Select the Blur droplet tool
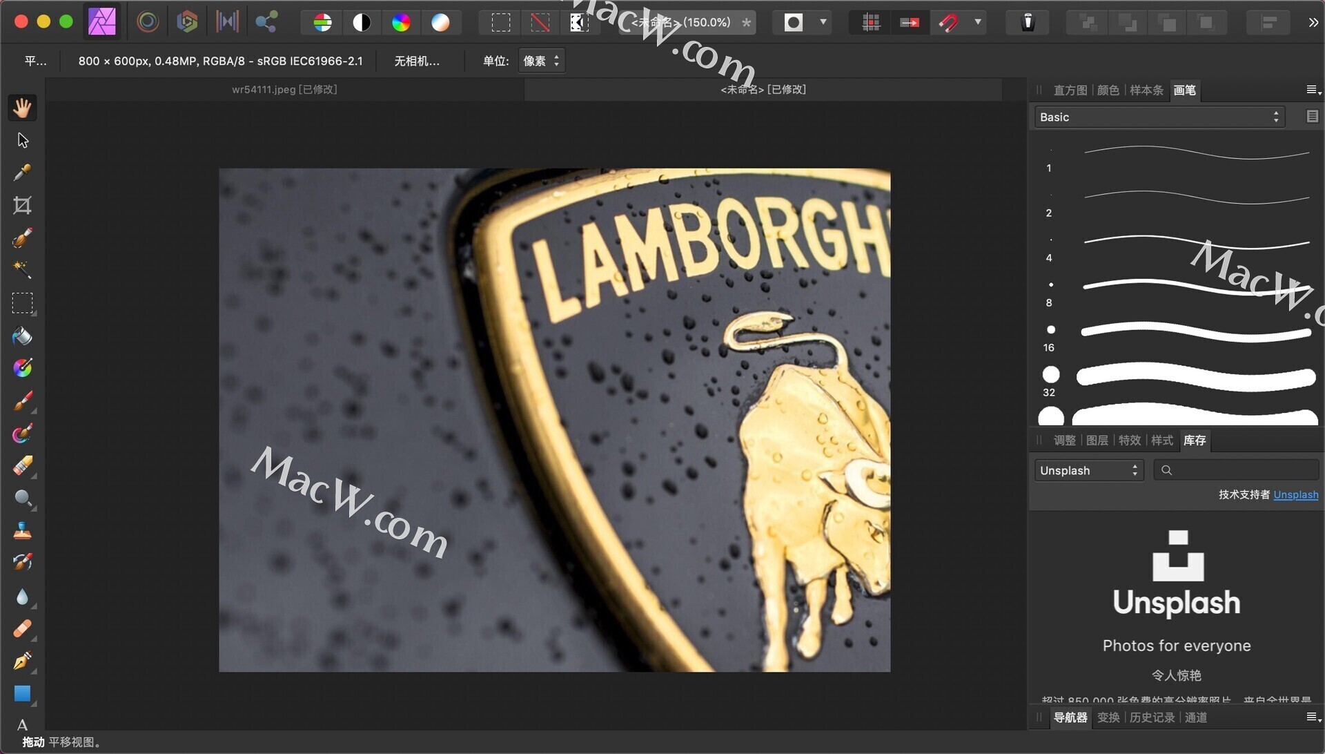 click(x=22, y=597)
